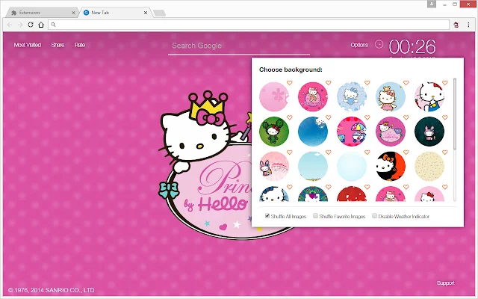Favorite the blue lace Kitty background heart

[367, 83]
